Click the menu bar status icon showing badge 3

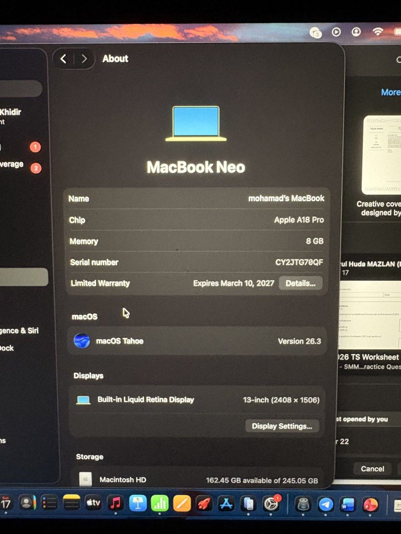(x=315, y=33)
